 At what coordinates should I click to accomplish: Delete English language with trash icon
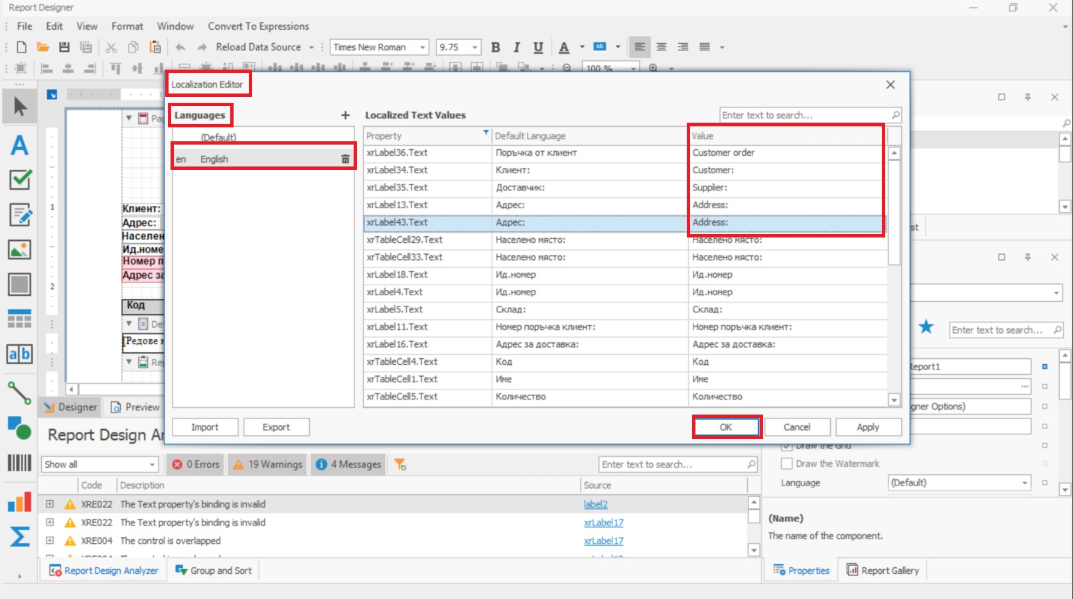[345, 159]
